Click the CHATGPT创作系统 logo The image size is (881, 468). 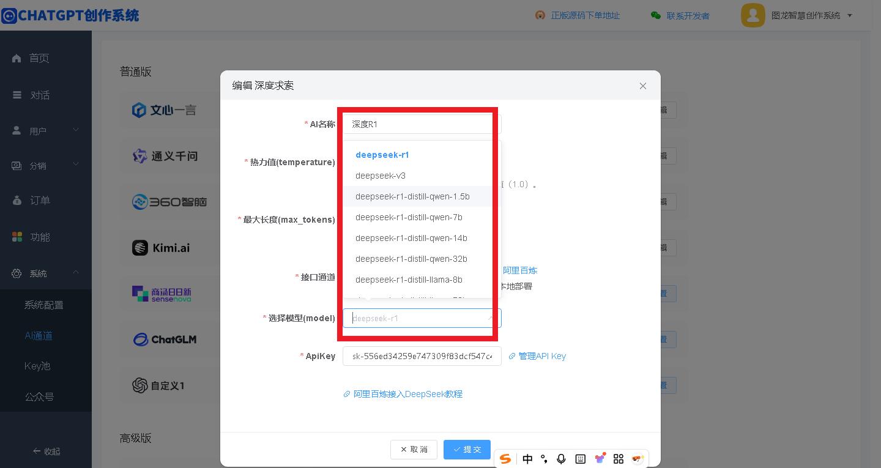coord(70,15)
